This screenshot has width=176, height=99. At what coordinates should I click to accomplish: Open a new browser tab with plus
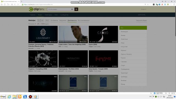[x=21, y=1]
